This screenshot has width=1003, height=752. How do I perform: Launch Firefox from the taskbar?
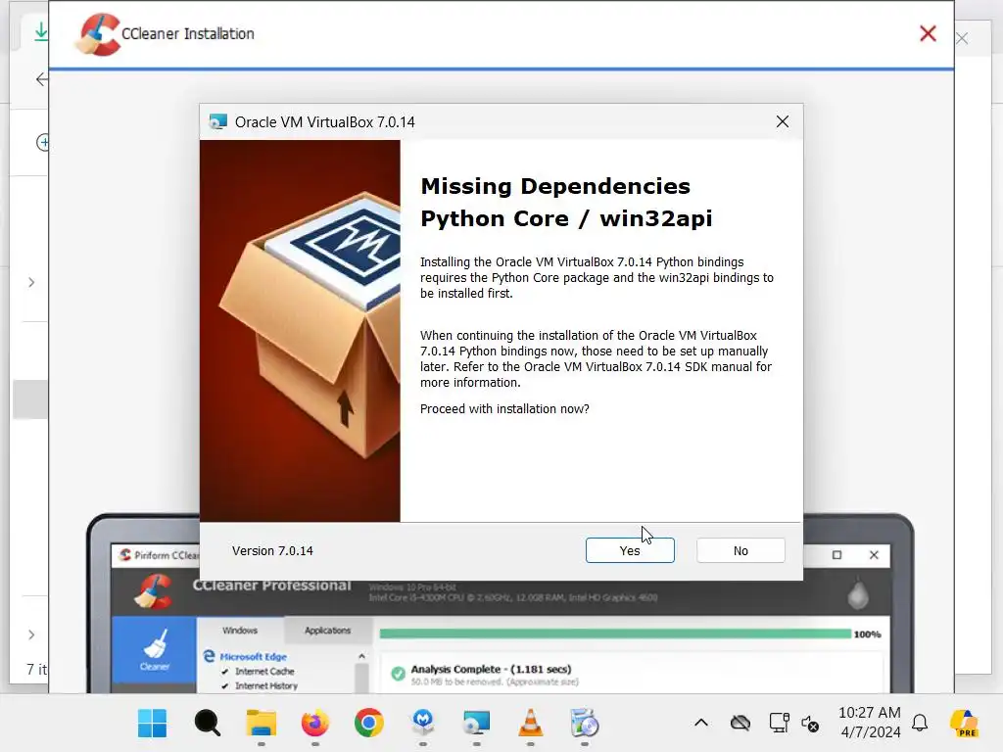[x=314, y=724]
